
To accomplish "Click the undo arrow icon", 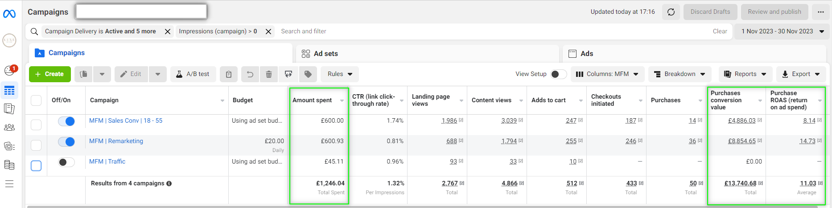I will pyautogui.click(x=250, y=74).
